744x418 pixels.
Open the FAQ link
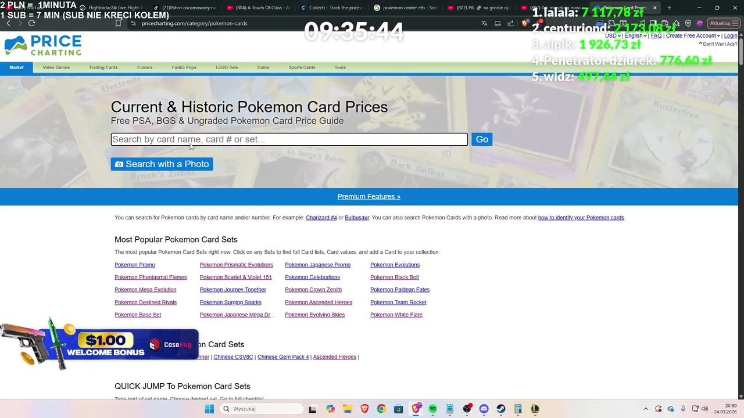tap(656, 36)
